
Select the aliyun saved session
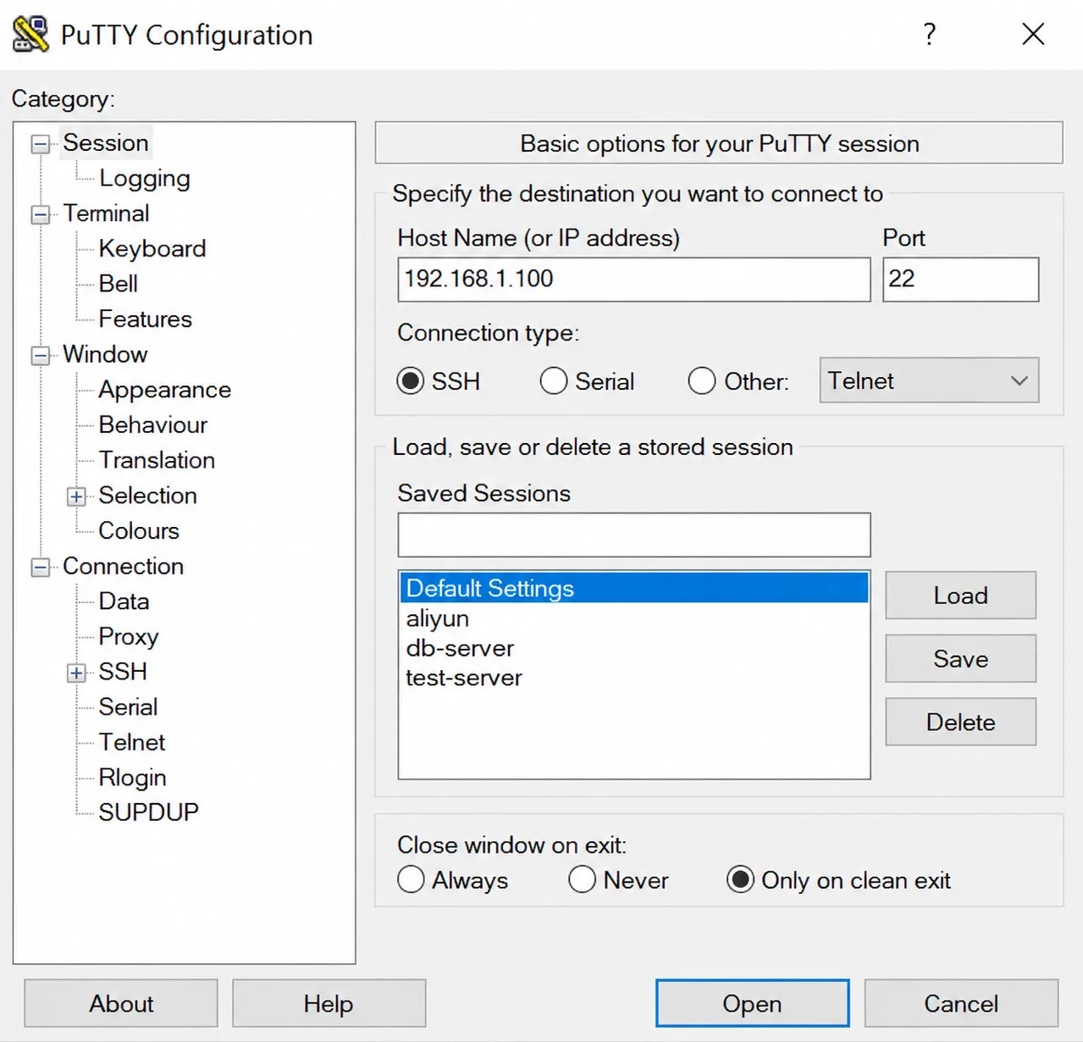pyautogui.click(x=634, y=618)
